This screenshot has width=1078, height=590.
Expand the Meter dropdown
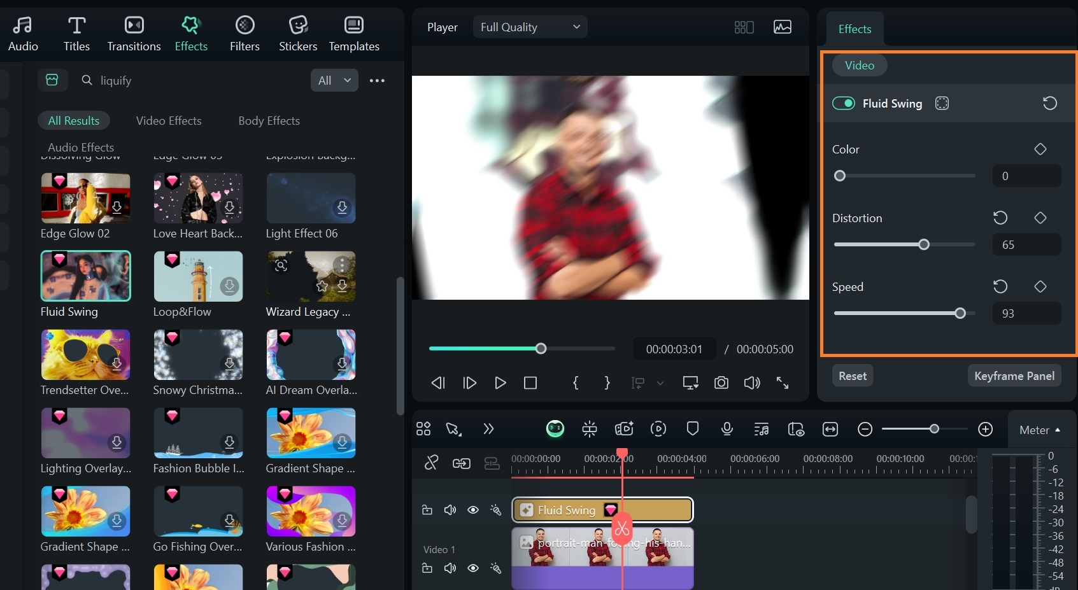[1040, 430]
